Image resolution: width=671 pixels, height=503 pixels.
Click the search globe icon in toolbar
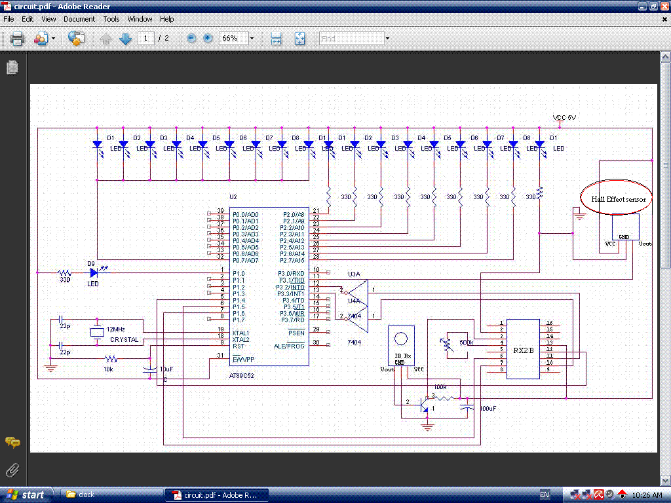coord(76,39)
